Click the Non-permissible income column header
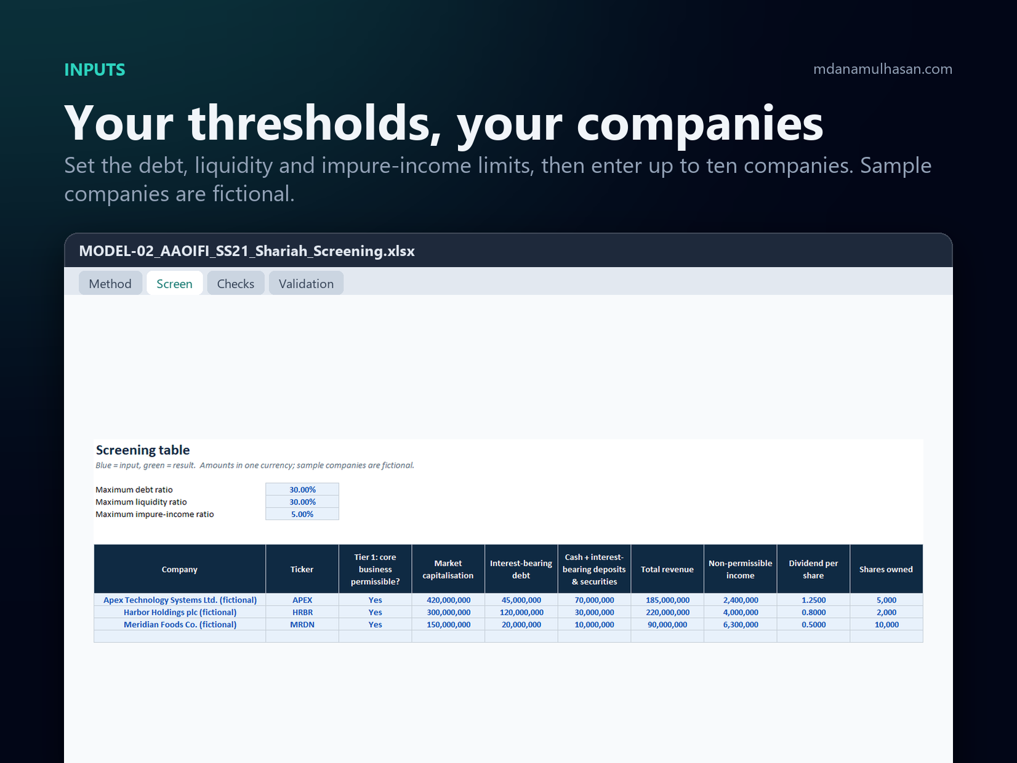 [x=741, y=569]
